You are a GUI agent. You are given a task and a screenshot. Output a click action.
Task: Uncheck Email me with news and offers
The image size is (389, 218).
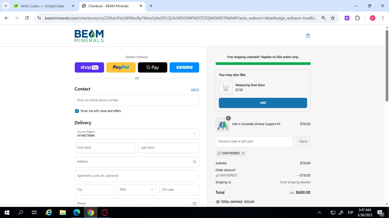point(77,111)
